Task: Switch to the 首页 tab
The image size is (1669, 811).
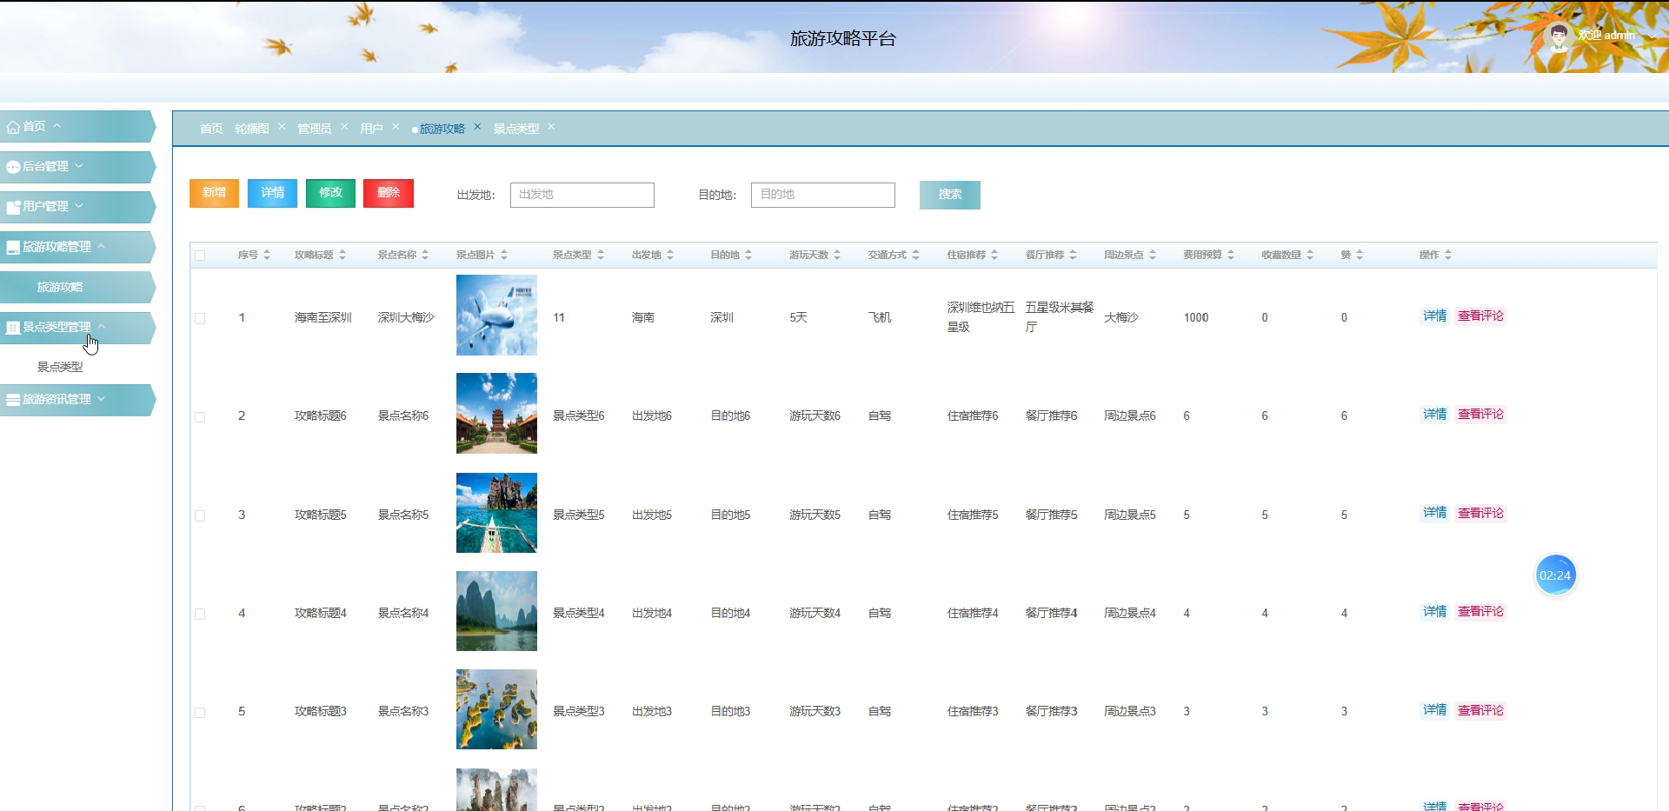Action: click(211, 129)
